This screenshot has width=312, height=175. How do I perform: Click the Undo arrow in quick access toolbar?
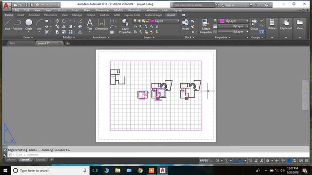tap(43, 5)
